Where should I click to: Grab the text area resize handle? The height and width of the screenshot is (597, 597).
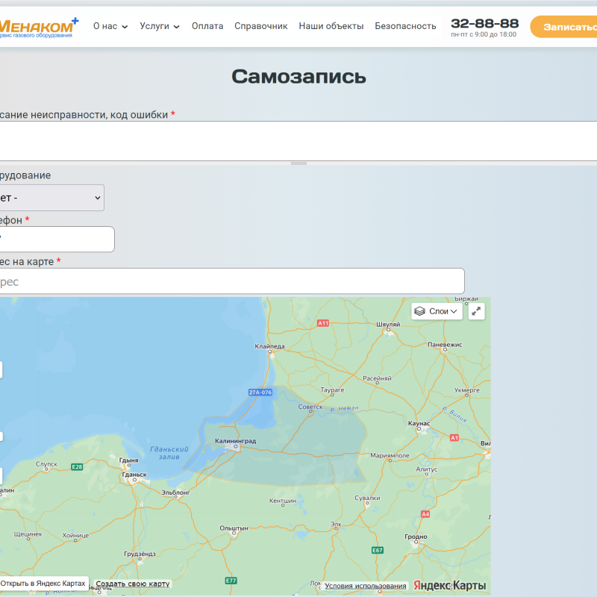point(298,163)
